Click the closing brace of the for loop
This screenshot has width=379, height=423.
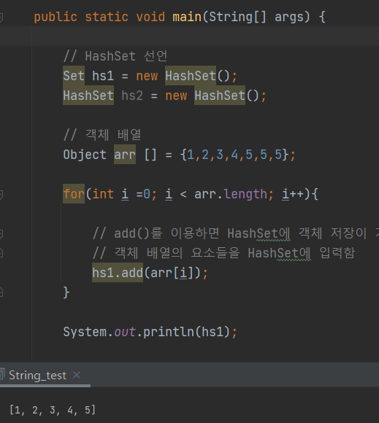pos(66,292)
